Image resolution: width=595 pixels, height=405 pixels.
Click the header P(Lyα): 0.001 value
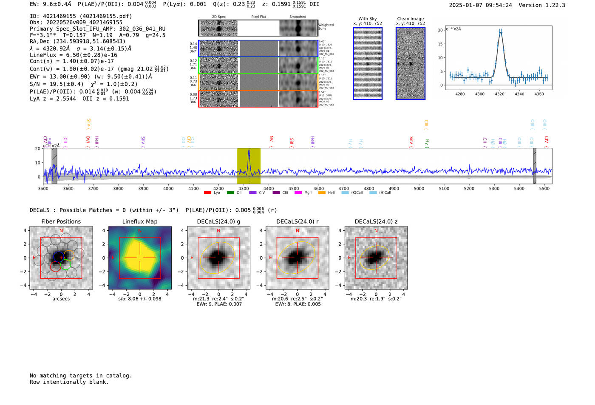coord(184,4)
